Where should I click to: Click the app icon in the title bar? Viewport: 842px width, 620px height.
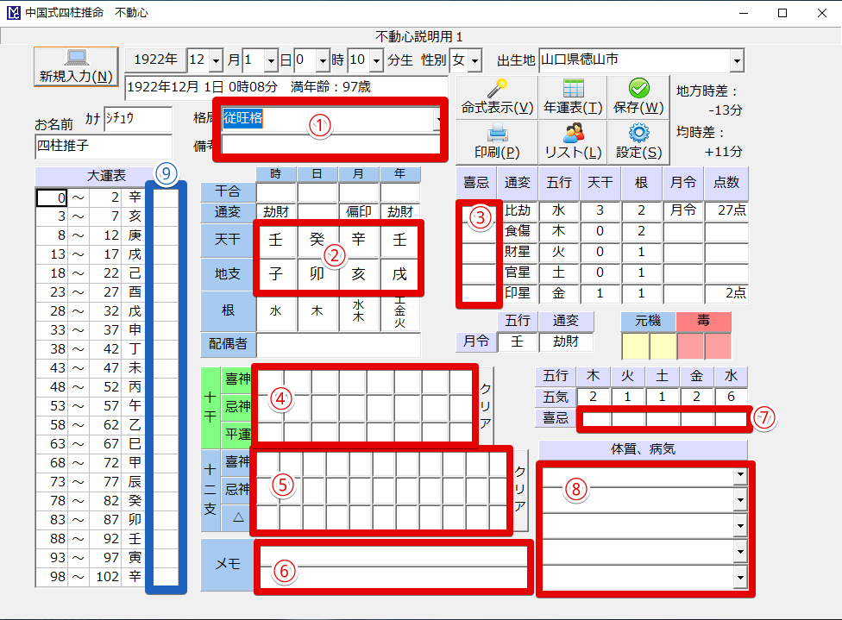(x=13, y=13)
